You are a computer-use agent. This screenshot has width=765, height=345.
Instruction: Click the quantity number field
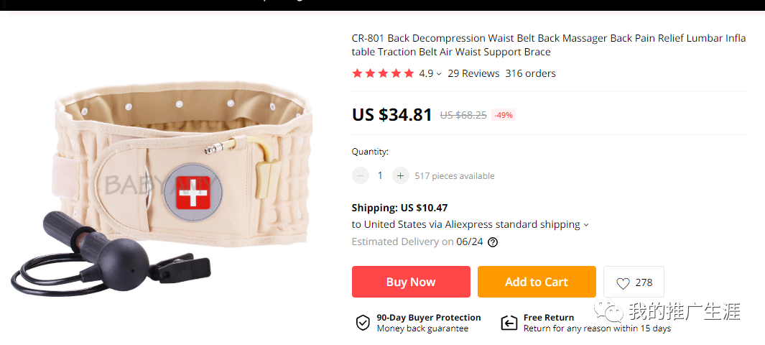click(381, 175)
